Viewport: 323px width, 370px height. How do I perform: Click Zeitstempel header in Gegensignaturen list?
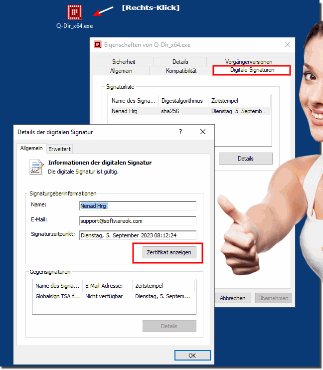point(163,286)
